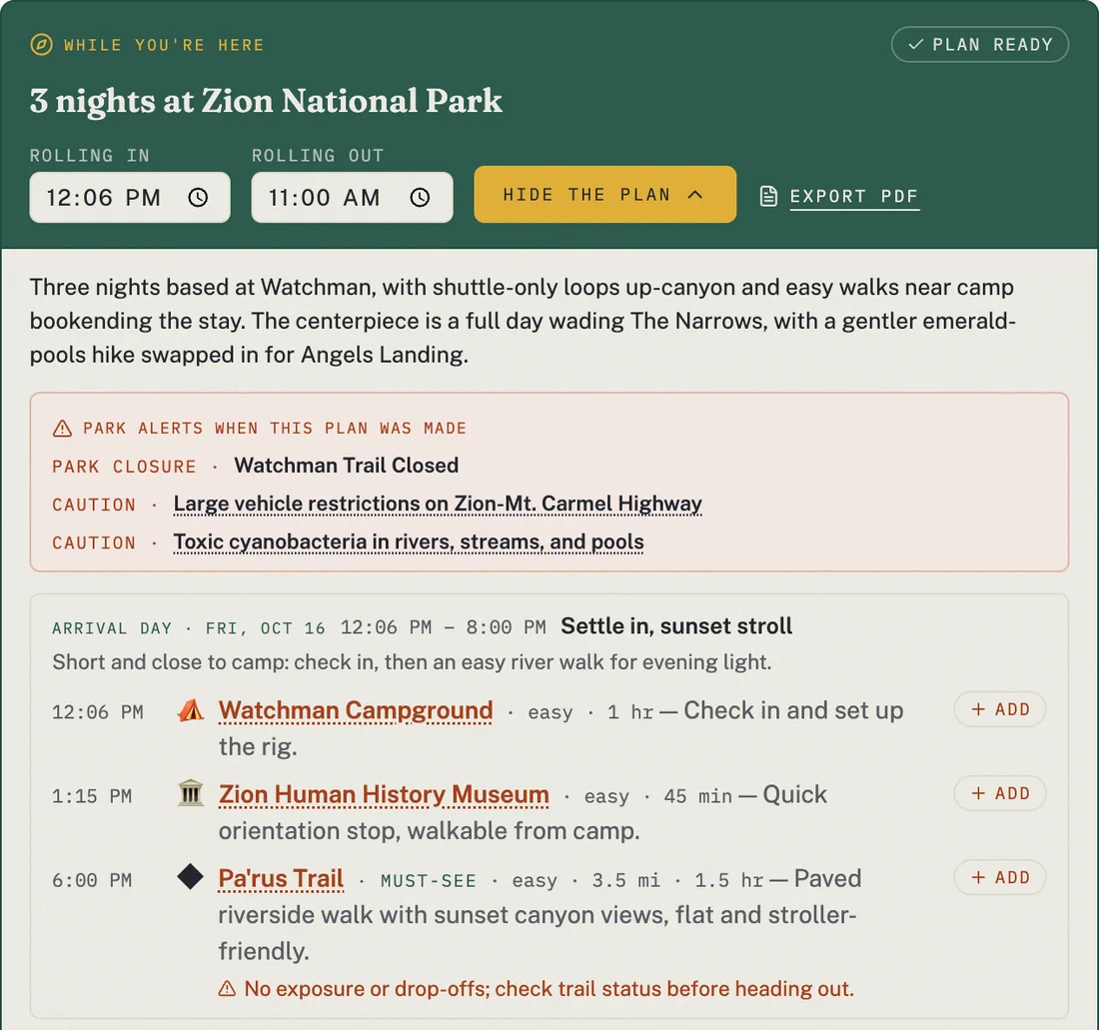This screenshot has height=1030, width=1099.
Task: Click the clock icon in Rolling Out field
Action: point(420,198)
